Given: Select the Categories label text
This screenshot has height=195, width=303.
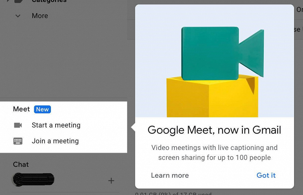Looking at the screenshot, I should click(x=49, y=1).
